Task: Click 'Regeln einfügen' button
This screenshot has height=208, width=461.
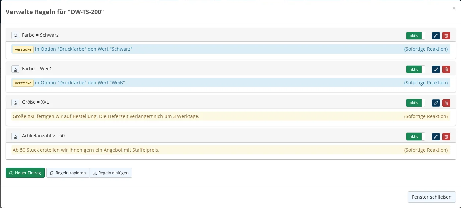Action: point(111,173)
